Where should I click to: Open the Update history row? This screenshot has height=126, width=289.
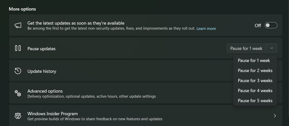[146, 71]
